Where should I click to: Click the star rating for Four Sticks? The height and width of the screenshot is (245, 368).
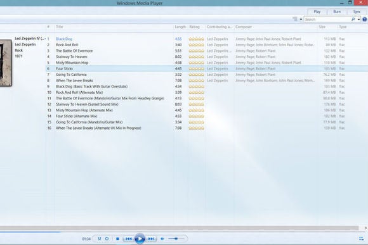(197, 68)
